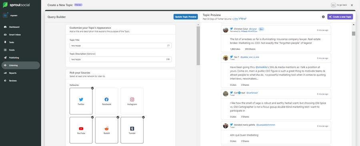The width and height of the screenshot is (360, 146).
Task: Open the @cartonaut handle link
Action: click(x=252, y=93)
